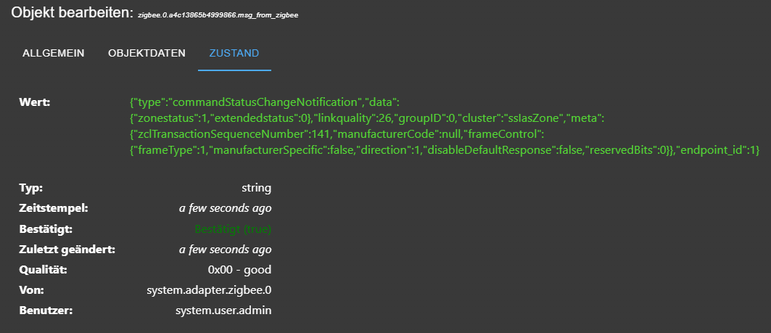Screen dimensions: 771x333
Task: Click the 'Bestätigt:' label
Action: [46, 229]
